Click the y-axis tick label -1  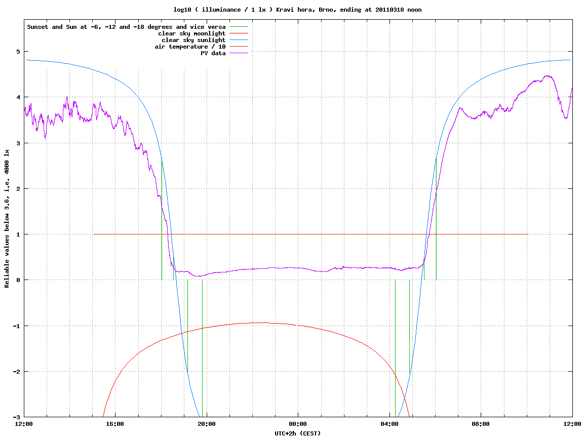point(16,326)
